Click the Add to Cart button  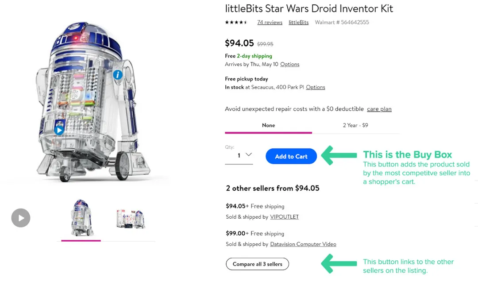291,156
